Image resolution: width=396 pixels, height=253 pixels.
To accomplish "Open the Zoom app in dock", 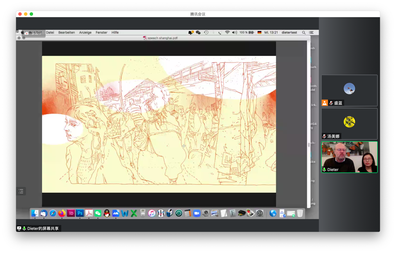I will pos(197,213).
